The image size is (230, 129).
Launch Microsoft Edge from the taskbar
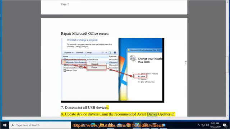click(93, 125)
